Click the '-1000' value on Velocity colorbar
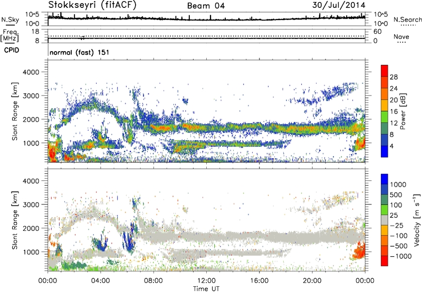 click(x=400, y=256)
